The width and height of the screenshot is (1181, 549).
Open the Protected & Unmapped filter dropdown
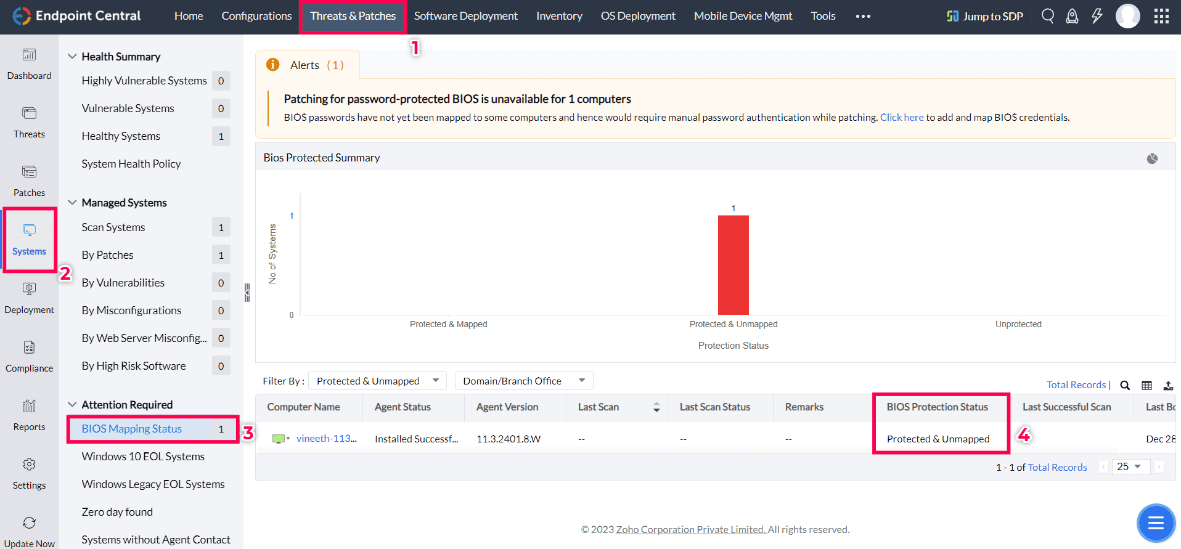pos(378,381)
